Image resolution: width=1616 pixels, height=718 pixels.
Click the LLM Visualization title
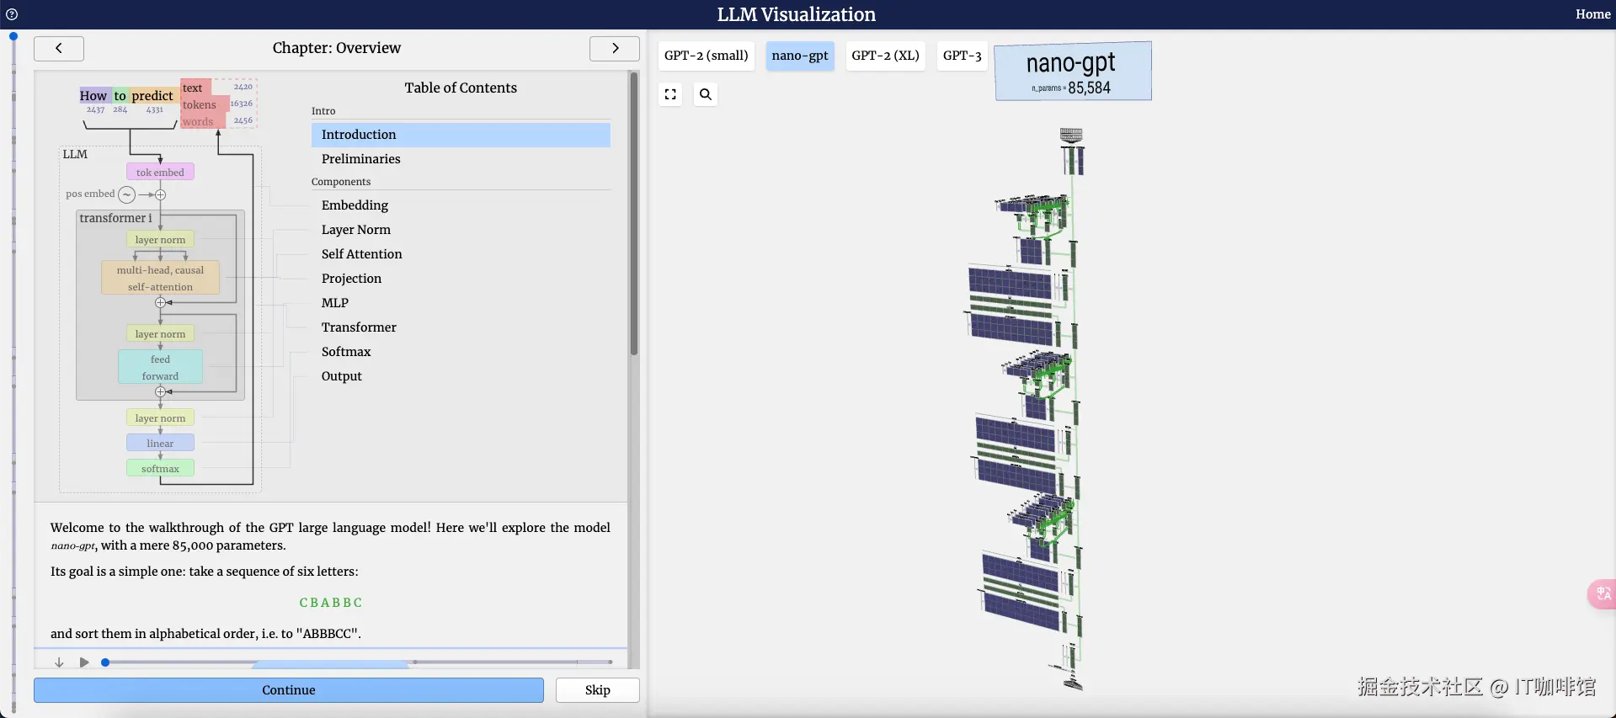[797, 14]
